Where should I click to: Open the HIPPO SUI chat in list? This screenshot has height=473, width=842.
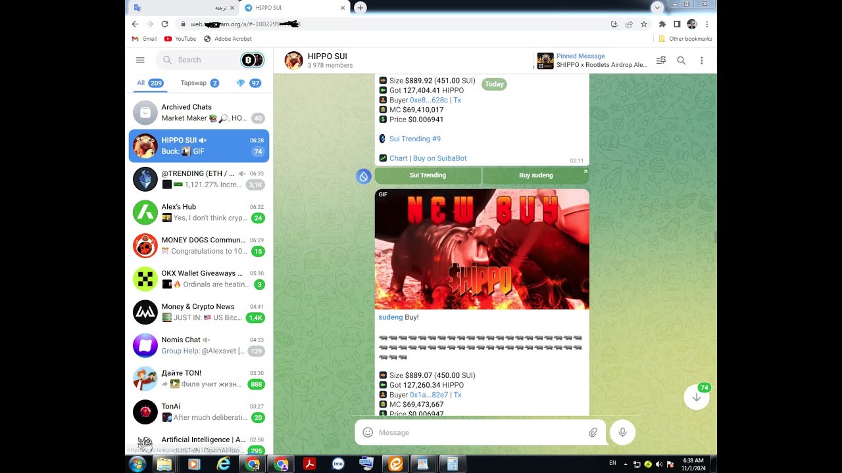click(x=199, y=146)
